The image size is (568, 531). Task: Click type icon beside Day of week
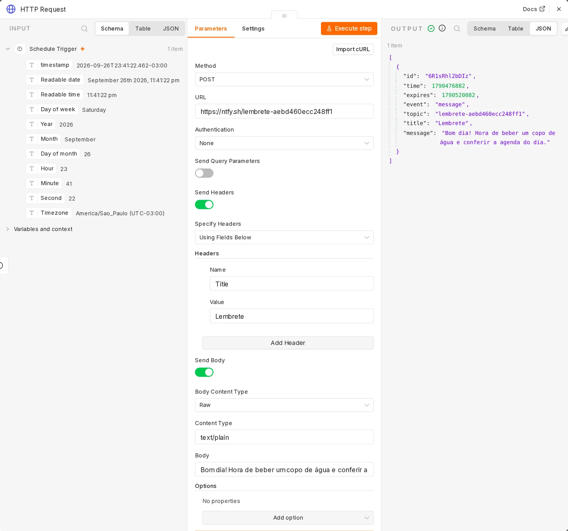[x=32, y=109]
